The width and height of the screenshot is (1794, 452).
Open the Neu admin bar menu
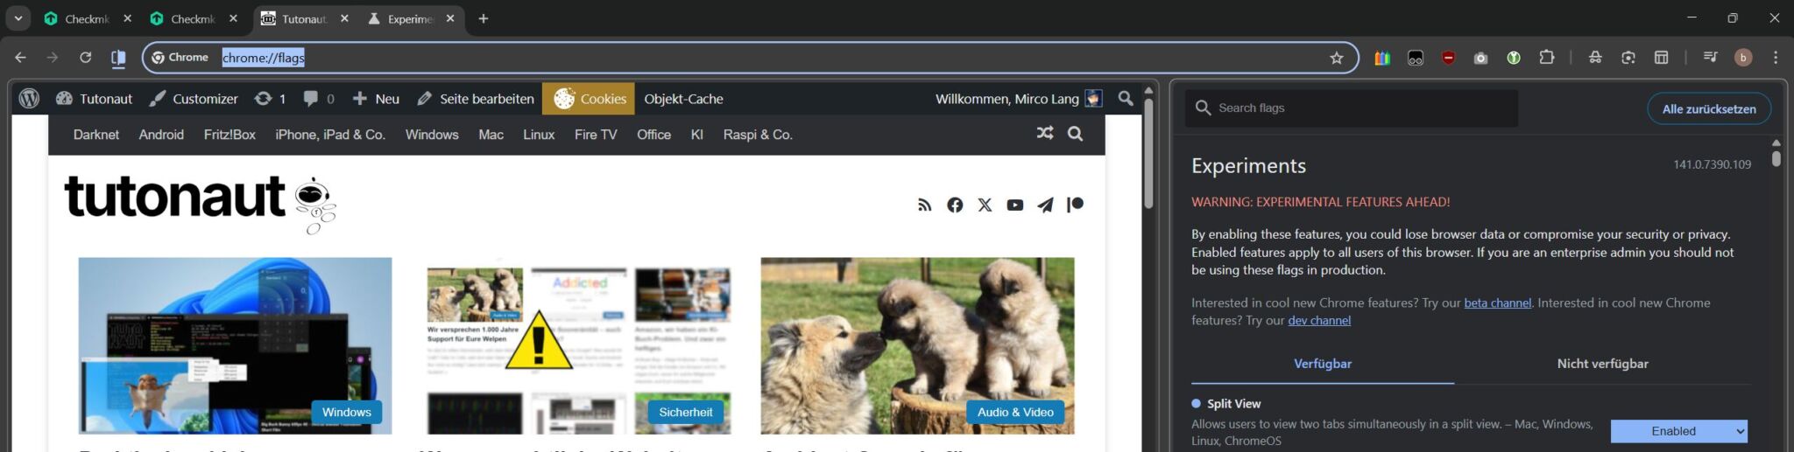pyautogui.click(x=376, y=99)
